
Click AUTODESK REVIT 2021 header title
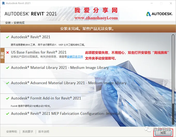pyautogui.click(x=31, y=14)
